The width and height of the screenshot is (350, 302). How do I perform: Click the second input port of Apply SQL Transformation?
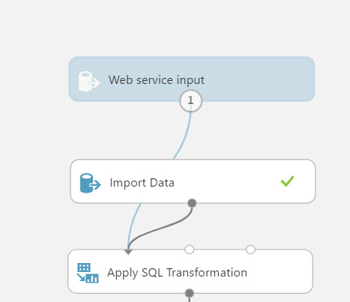(190, 250)
